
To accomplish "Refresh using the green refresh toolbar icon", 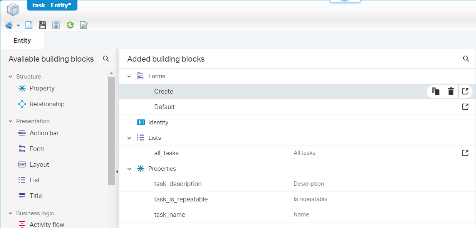I will (70, 25).
